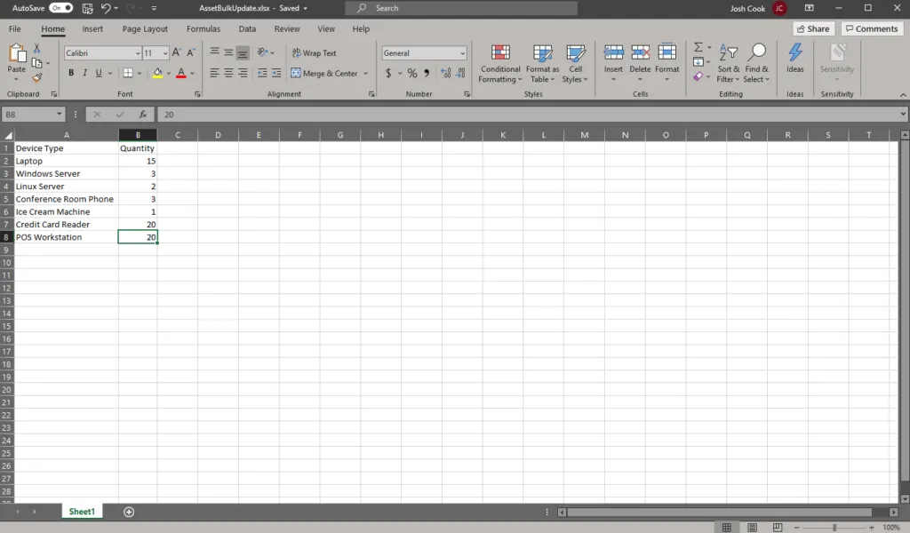
Task: Toggle Wrap Text for the cell
Action: coord(314,53)
